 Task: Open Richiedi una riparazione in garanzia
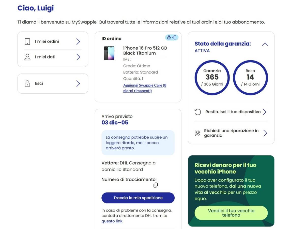[x=231, y=133]
